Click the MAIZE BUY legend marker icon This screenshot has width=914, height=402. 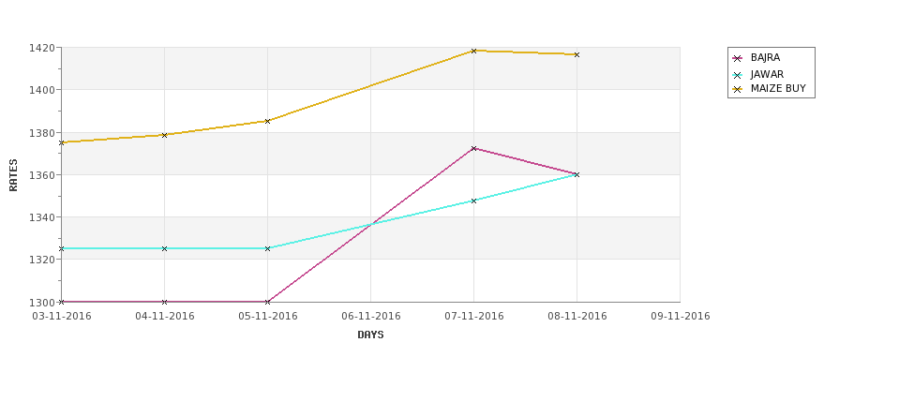738,89
